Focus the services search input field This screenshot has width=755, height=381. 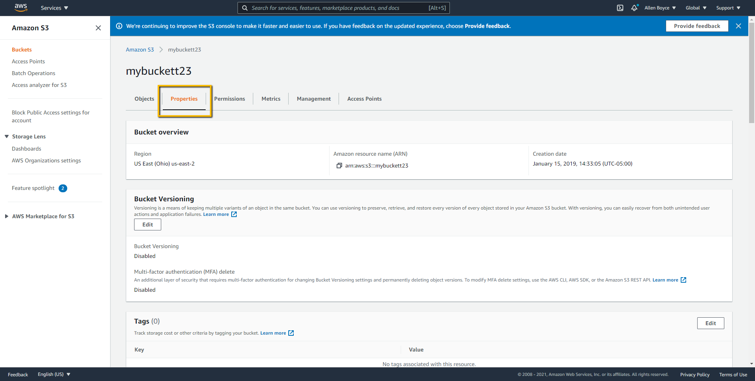coord(343,8)
